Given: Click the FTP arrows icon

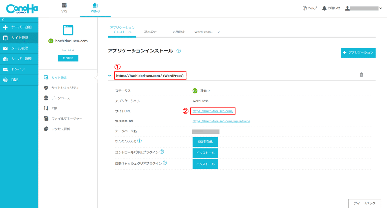Looking at the screenshot, I should click(x=46, y=108).
